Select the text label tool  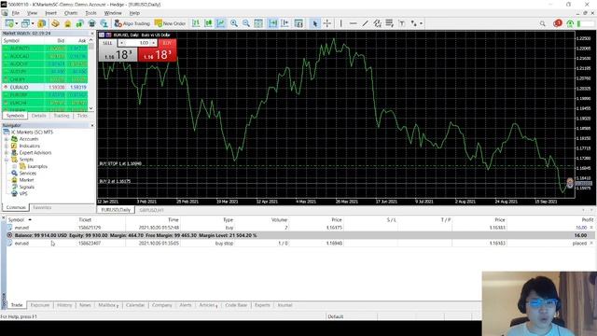pos(402,23)
